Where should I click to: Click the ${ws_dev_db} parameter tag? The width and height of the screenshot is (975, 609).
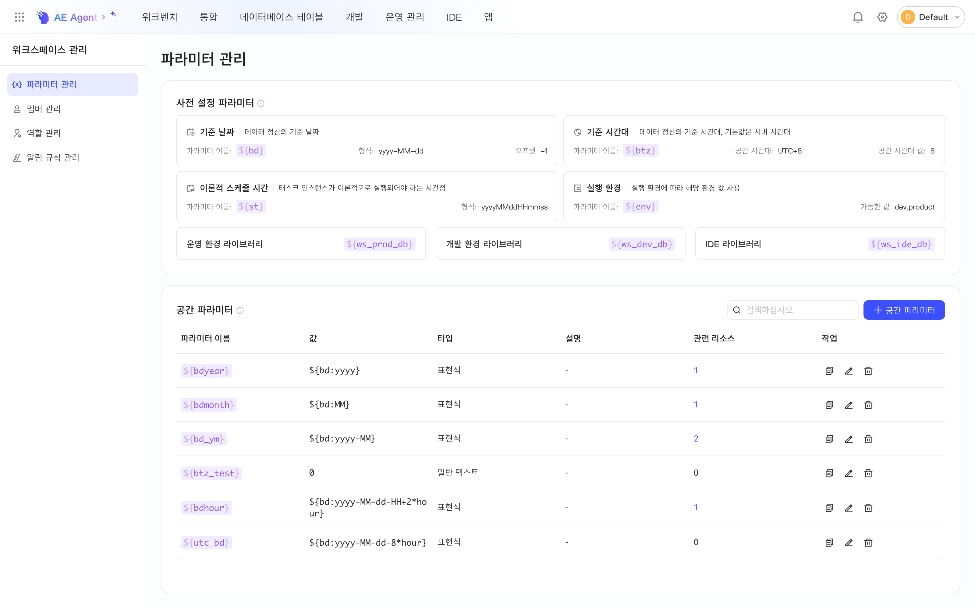coord(641,244)
